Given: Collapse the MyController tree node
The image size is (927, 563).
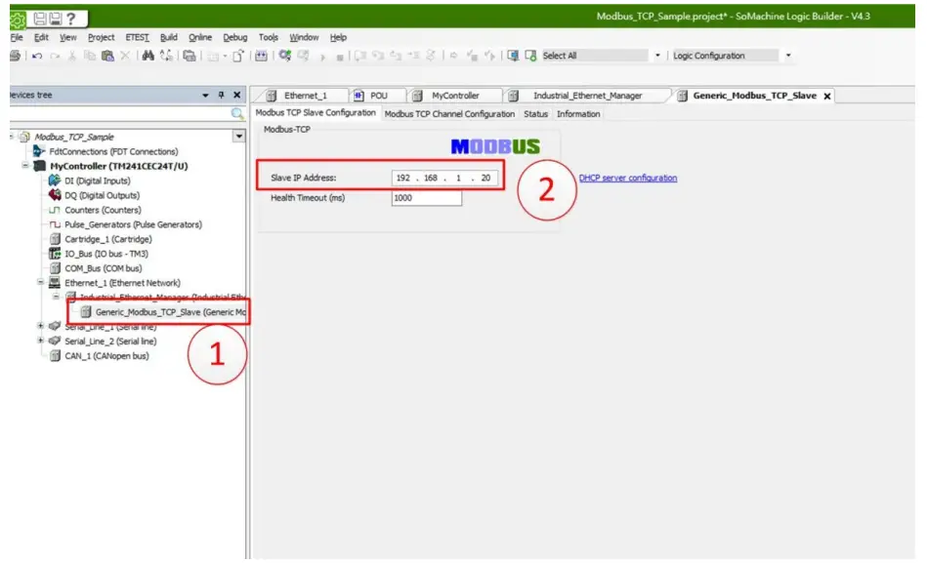Looking at the screenshot, I should point(25,166).
